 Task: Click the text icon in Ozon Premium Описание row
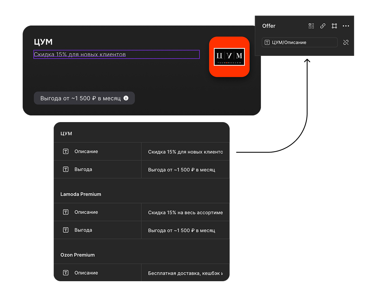coord(66,273)
